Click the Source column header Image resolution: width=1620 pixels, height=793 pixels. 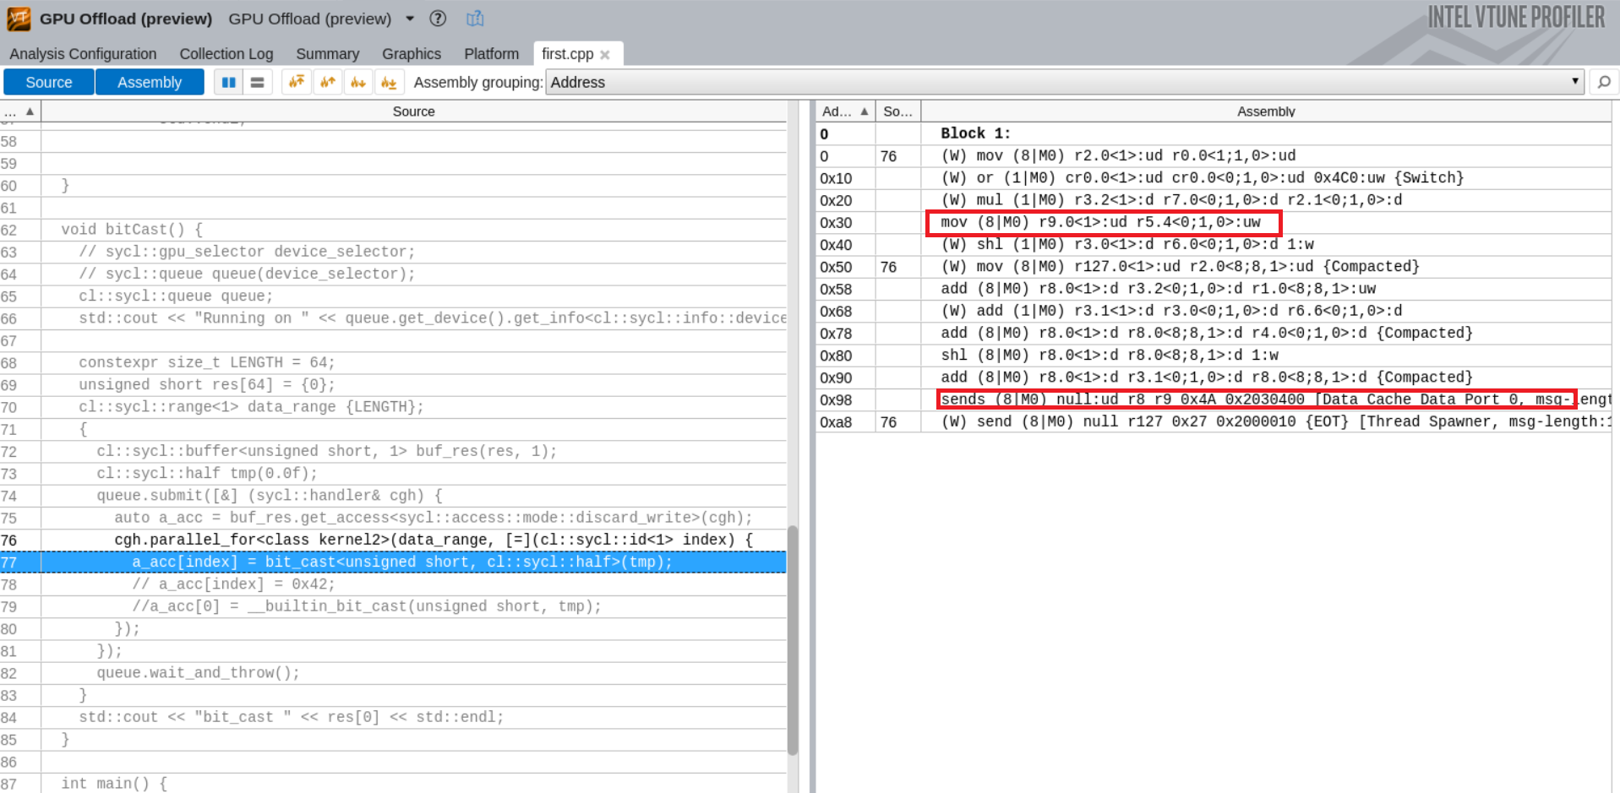coord(413,111)
